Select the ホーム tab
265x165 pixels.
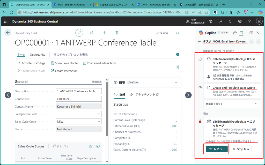pyautogui.click(x=21, y=55)
